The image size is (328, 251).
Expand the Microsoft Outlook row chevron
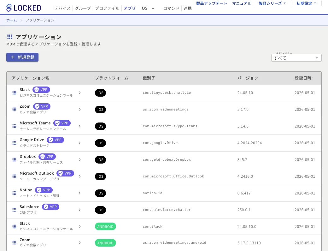tap(80, 176)
